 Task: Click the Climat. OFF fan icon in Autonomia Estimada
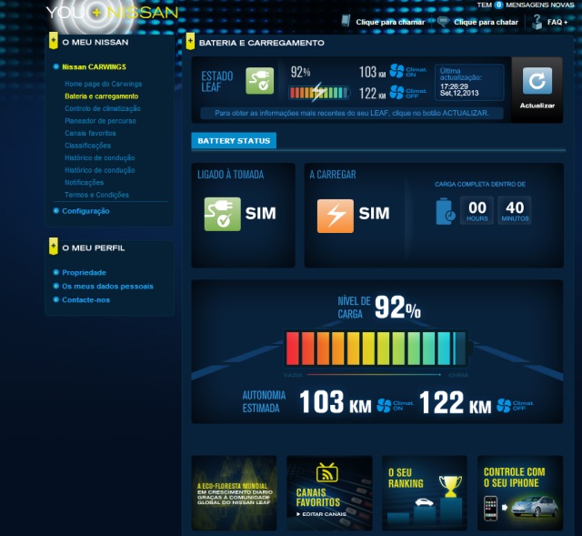pyautogui.click(x=504, y=405)
